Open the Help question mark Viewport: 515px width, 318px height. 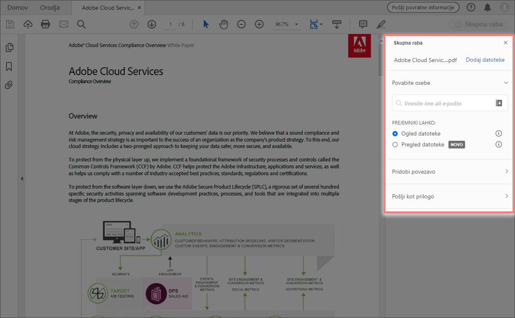tap(471, 7)
